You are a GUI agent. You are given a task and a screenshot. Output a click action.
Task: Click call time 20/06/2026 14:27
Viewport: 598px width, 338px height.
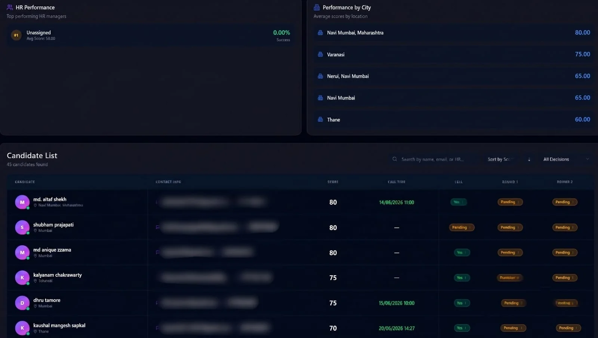(397, 328)
